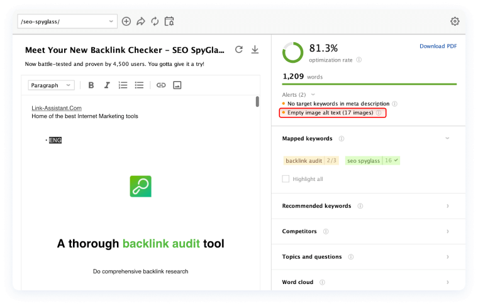Viewport: 478px width, 306px height.
Task: Open settings with the gear icon
Action: point(455,21)
